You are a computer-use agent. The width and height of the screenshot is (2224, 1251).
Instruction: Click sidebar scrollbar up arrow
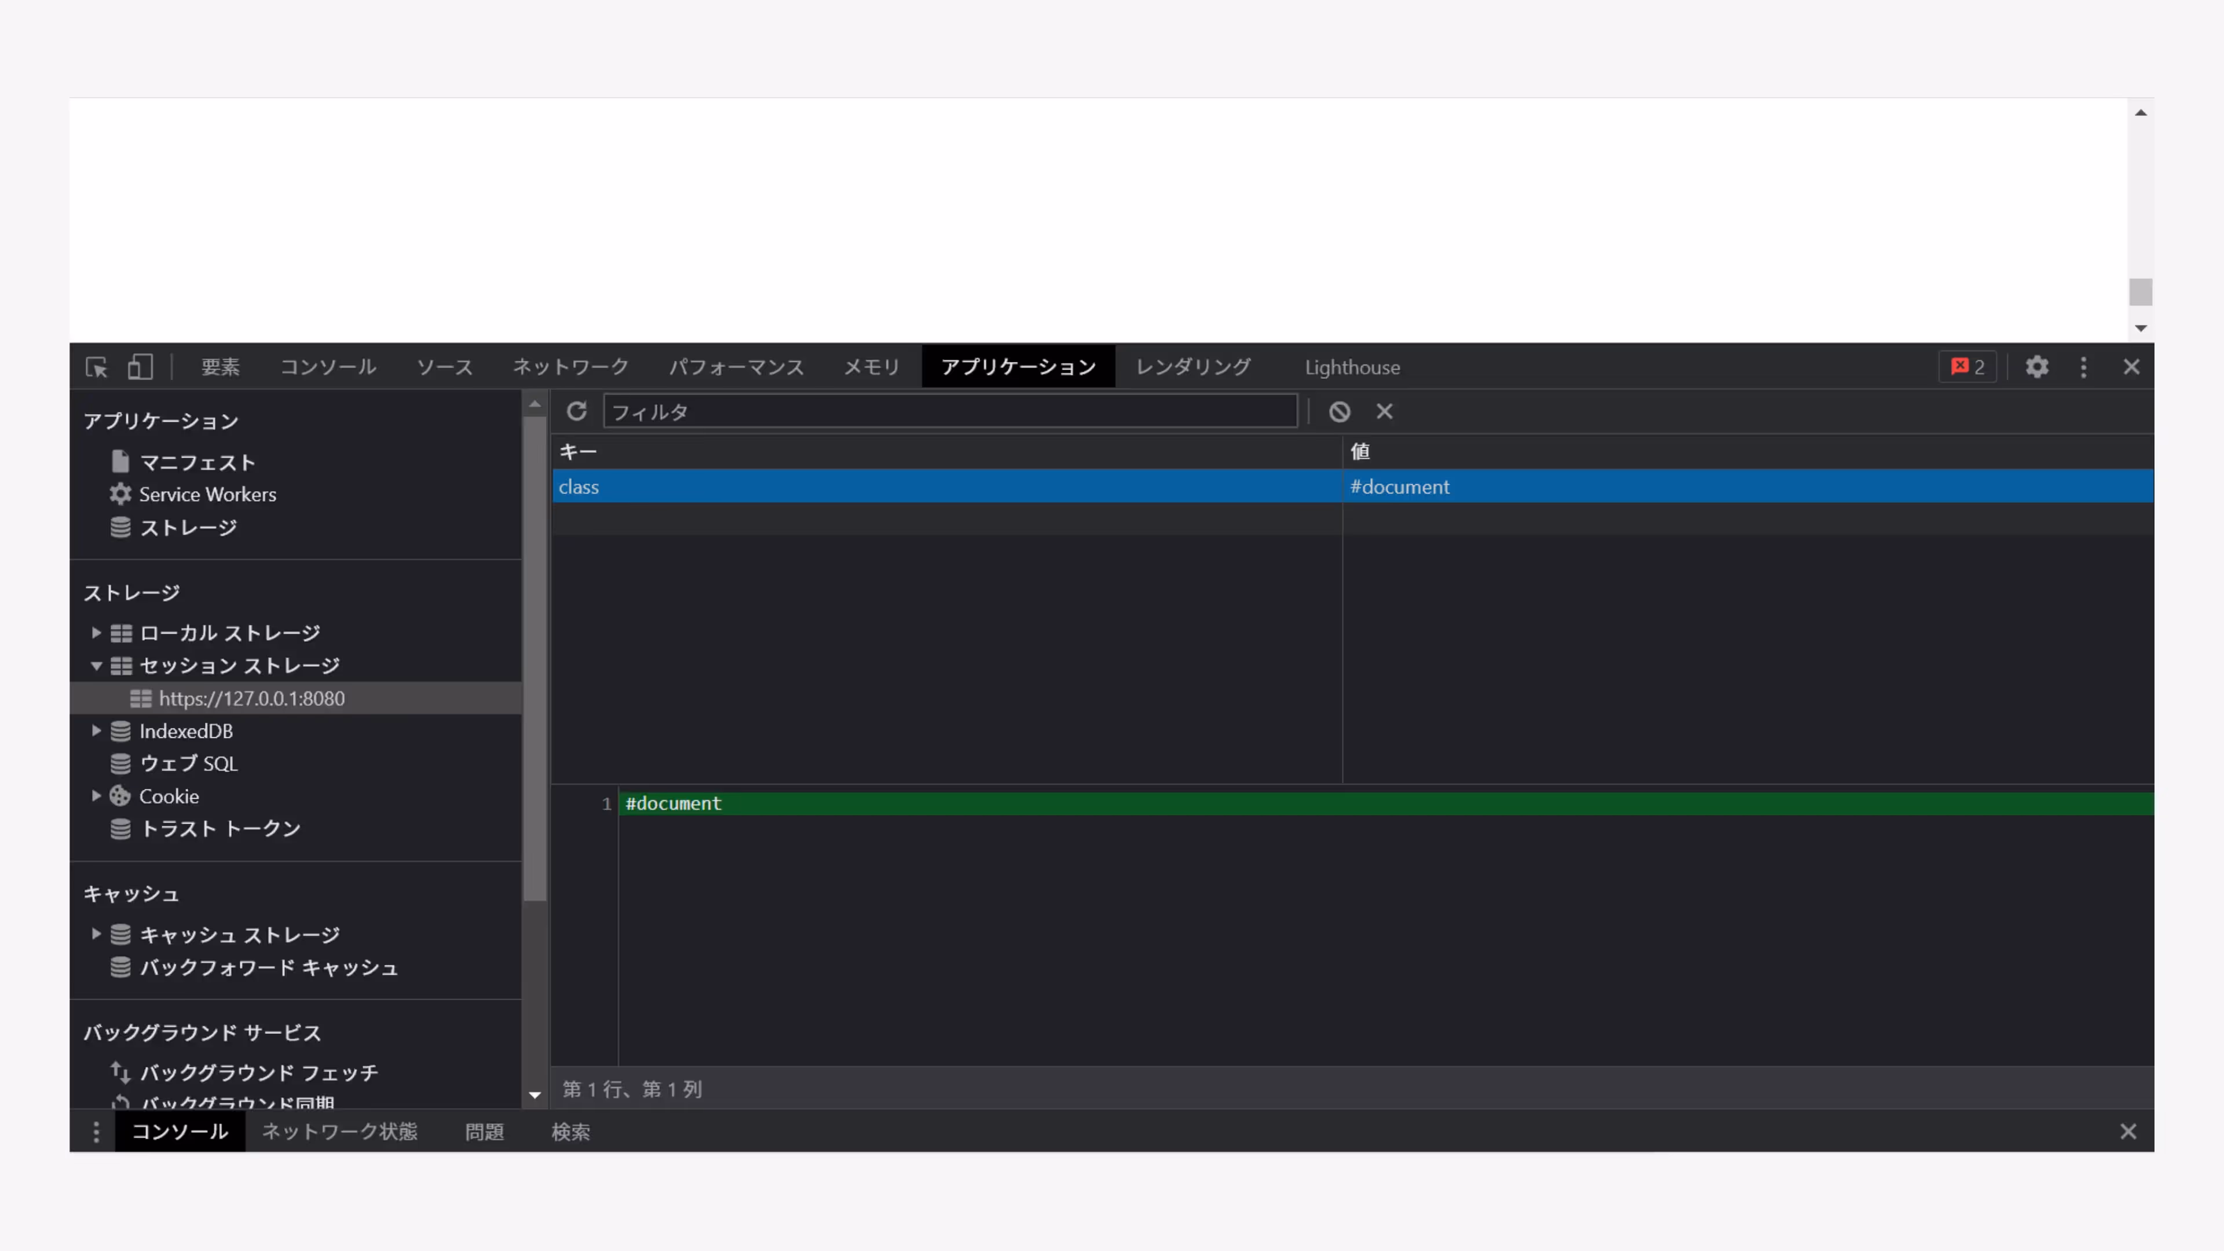tap(535, 404)
